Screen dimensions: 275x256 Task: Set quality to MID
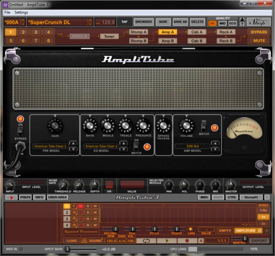tap(222, 23)
